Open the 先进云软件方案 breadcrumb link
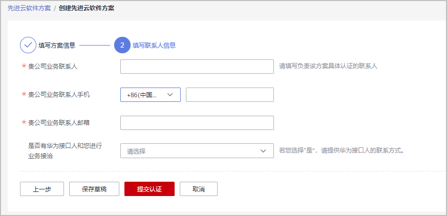 (x=29, y=8)
